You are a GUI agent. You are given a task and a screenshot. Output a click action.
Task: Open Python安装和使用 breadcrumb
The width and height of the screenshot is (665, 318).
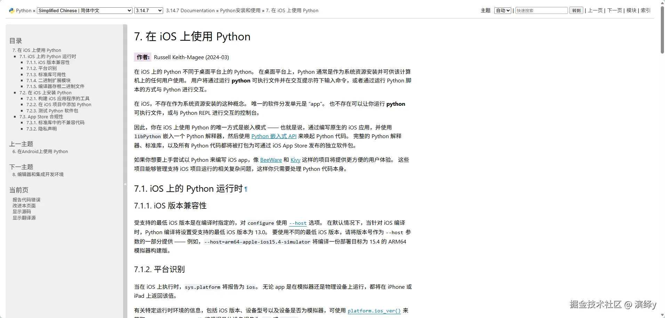(240, 10)
